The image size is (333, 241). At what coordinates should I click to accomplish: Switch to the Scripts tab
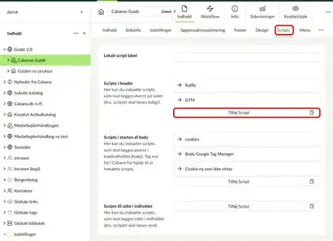[x=284, y=30]
